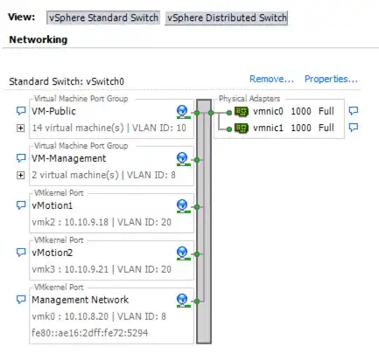Click the globe network icon in vMotion1

coord(183,206)
